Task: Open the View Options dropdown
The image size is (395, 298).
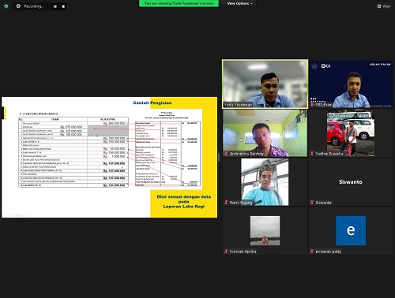Action: (240, 3)
